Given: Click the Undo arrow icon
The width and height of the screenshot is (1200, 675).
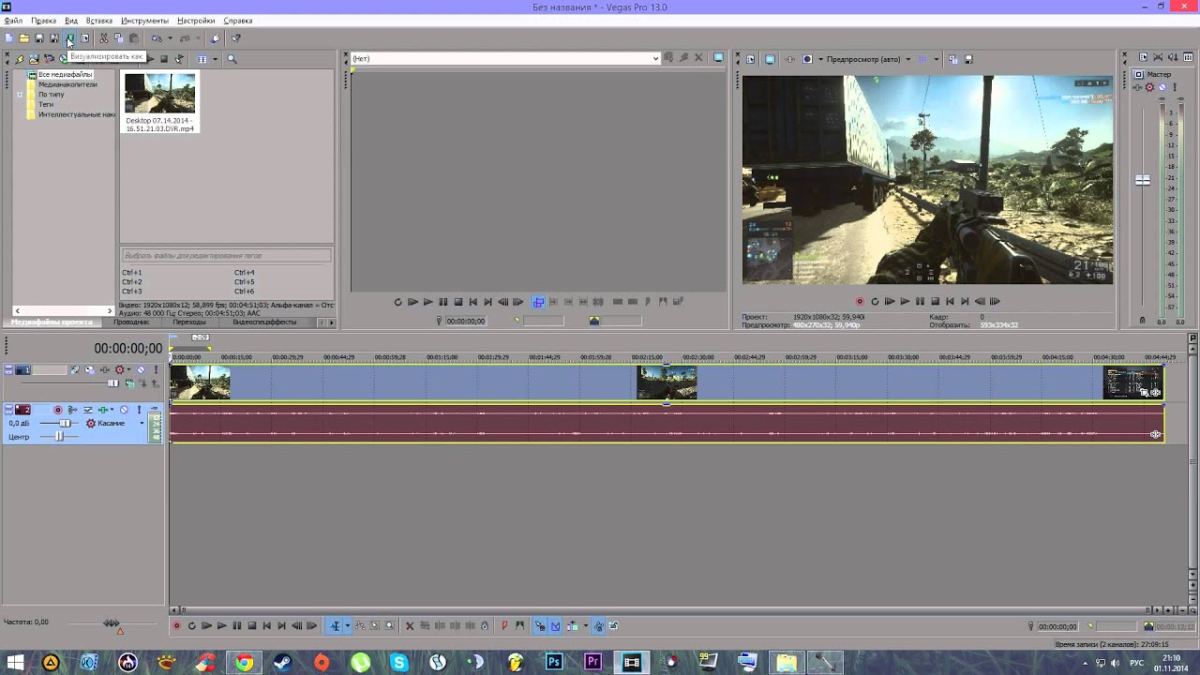Looking at the screenshot, I should [x=157, y=38].
